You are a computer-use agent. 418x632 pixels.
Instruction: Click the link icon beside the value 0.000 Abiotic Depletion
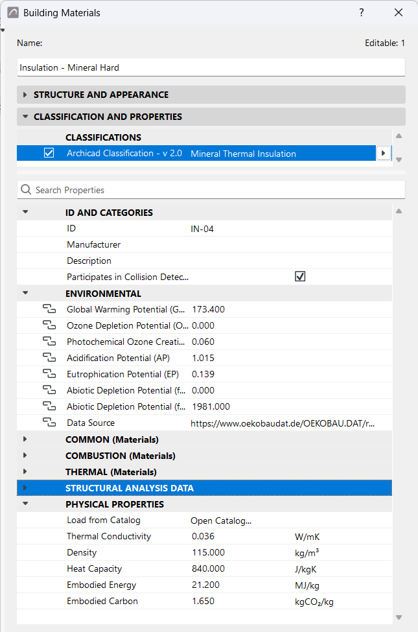pyautogui.click(x=49, y=390)
